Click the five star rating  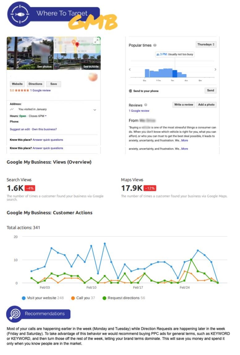[22, 90]
